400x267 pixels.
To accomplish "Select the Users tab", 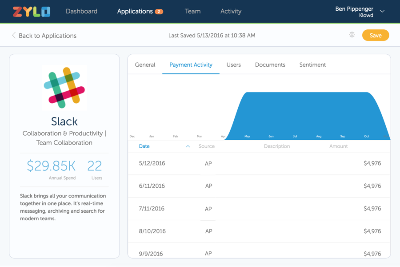I will [233, 65].
